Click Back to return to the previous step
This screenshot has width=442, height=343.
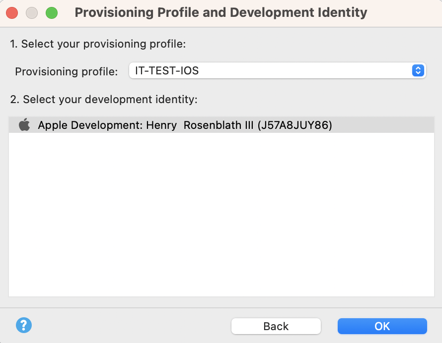tap(276, 326)
